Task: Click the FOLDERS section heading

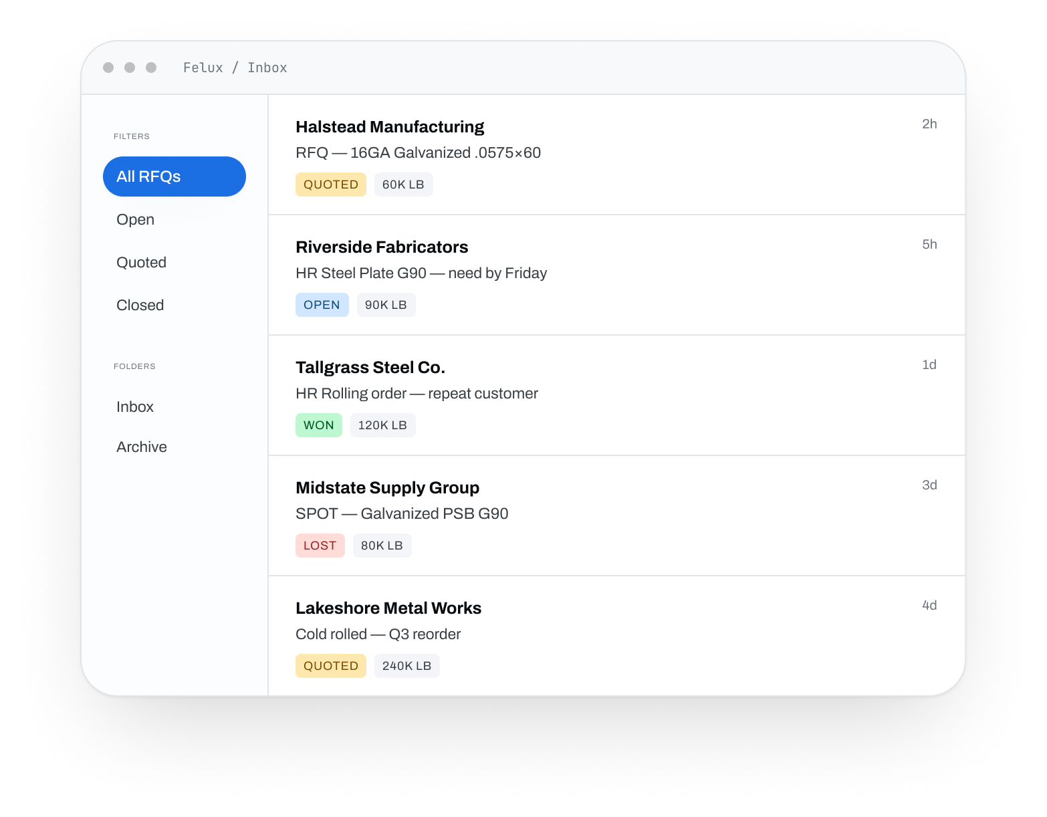Action: (134, 366)
